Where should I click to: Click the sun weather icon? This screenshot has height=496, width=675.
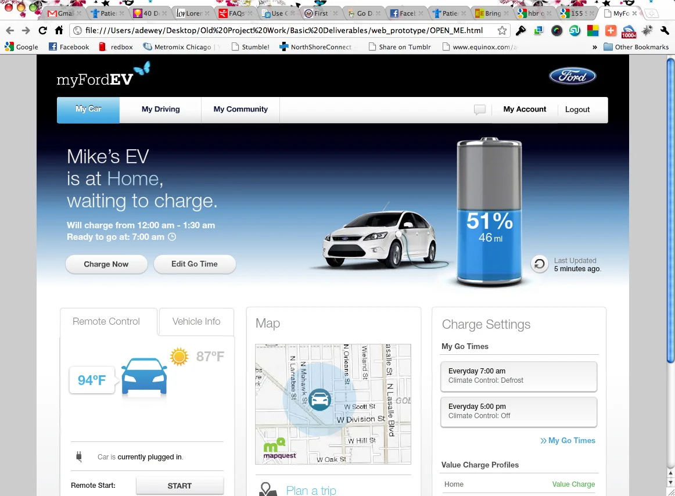click(179, 357)
